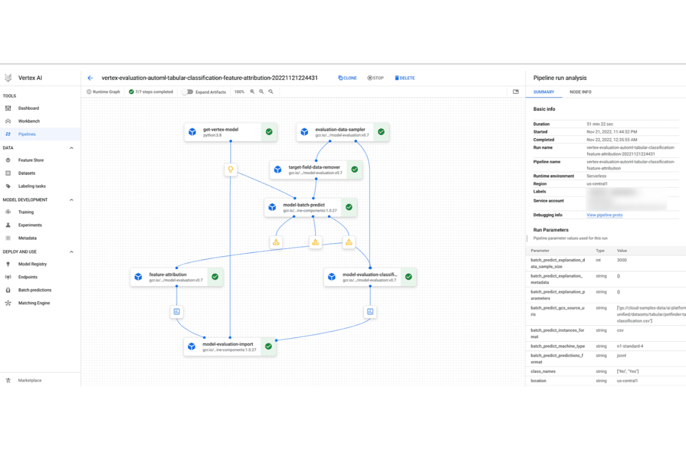Image resolution: width=686 pixels, height=457 pixels.
Task: Click the Model Registry bulb icon
Action: pyautogui.click(x=8, y=263)
